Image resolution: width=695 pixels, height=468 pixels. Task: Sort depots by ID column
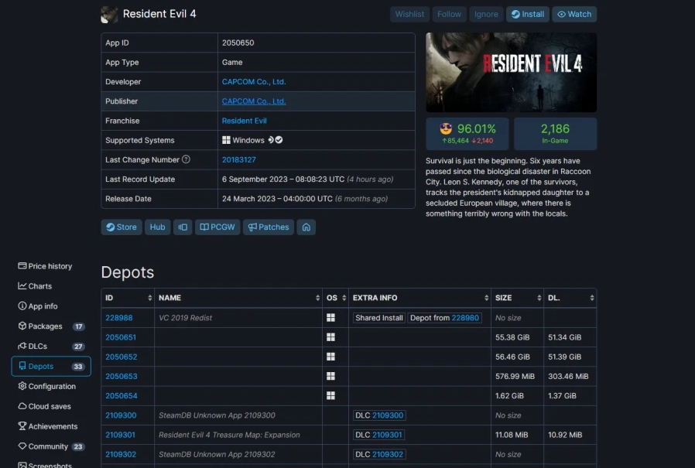pos(128,298)
